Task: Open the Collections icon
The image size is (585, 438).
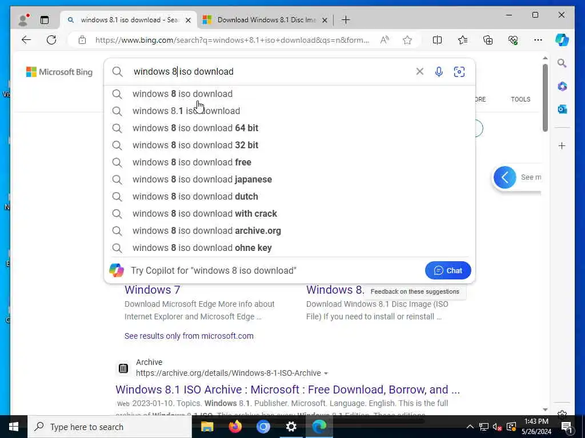Action: click(x=488, y=40)
